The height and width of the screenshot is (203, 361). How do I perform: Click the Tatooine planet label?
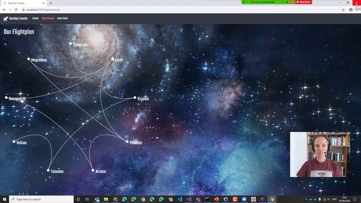[x=57, y=171]
